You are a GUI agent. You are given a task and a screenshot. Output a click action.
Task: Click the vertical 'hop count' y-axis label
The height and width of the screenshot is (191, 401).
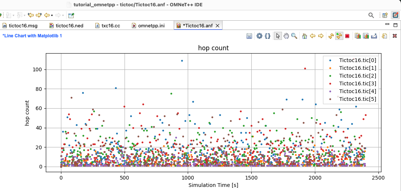click(27, 113)
